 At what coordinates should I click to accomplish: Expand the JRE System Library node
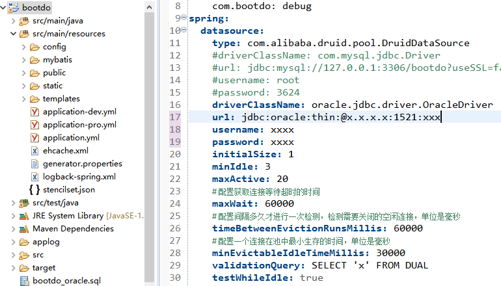13,216
